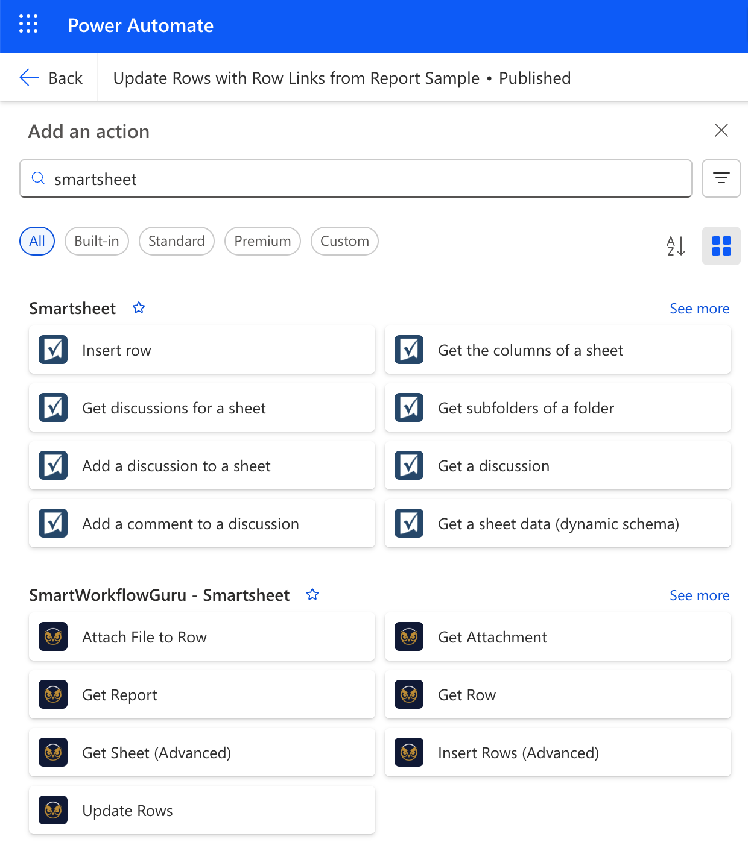
Task: Open the app launcher waffle icon
Action: 28,24
